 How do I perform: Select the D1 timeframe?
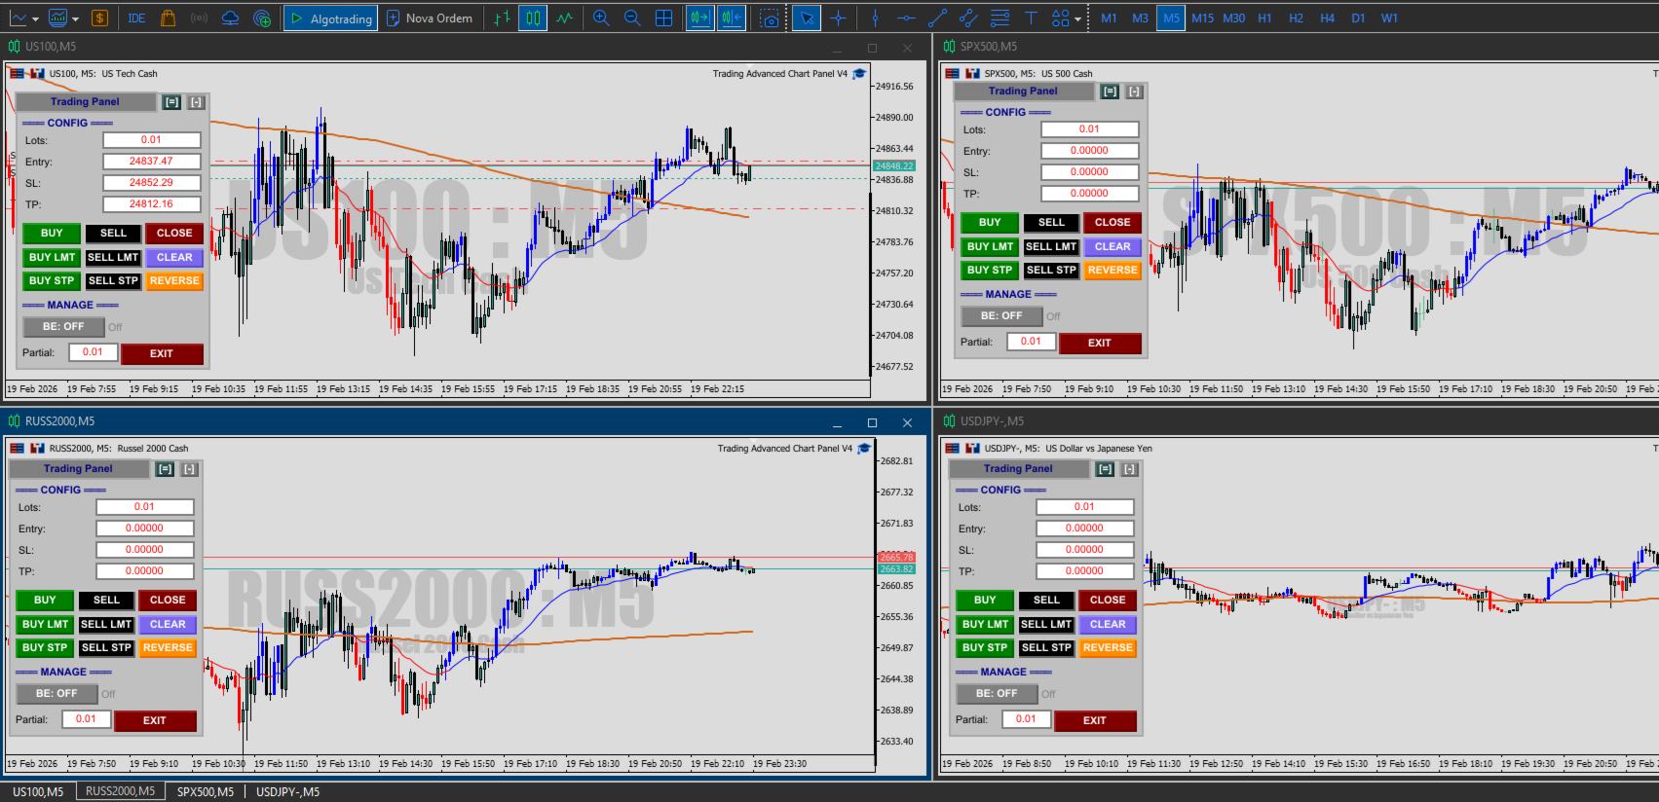point(1358,18)
